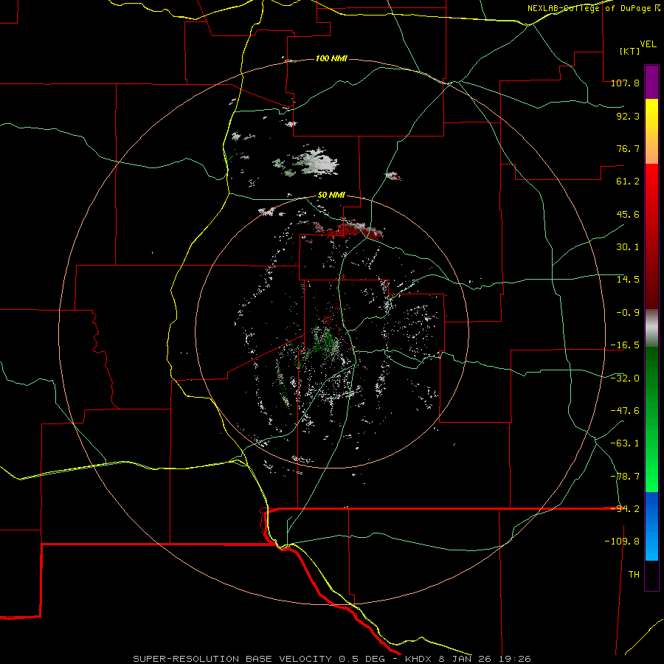The width and height of the screenshot is (664, 664).
Task: Select the 92.3 scale value
Action: 628,116
